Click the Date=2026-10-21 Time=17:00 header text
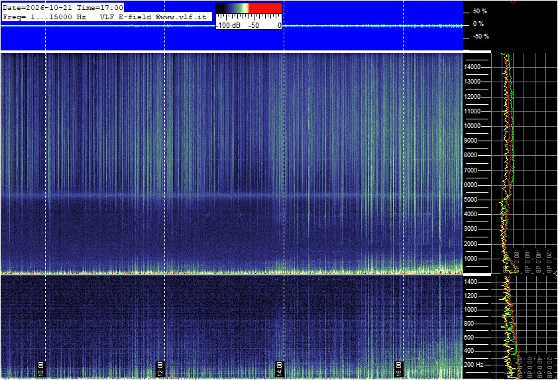Image resolution: width=558 pixels, height=380 pixels. (63, 7)
